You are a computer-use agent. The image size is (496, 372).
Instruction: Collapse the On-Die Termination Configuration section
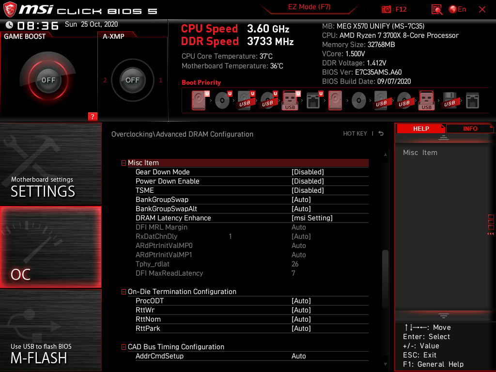[124, 292]
